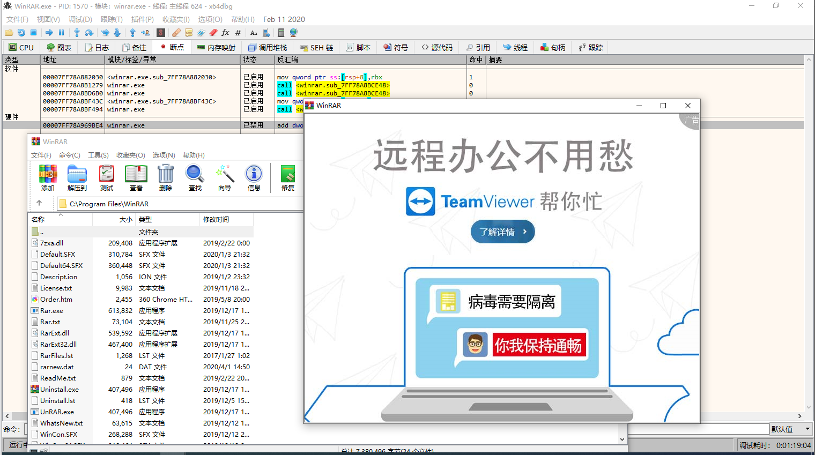
Task: Click the WinRAR 信息 info icon
Action: tap(254, 178)
